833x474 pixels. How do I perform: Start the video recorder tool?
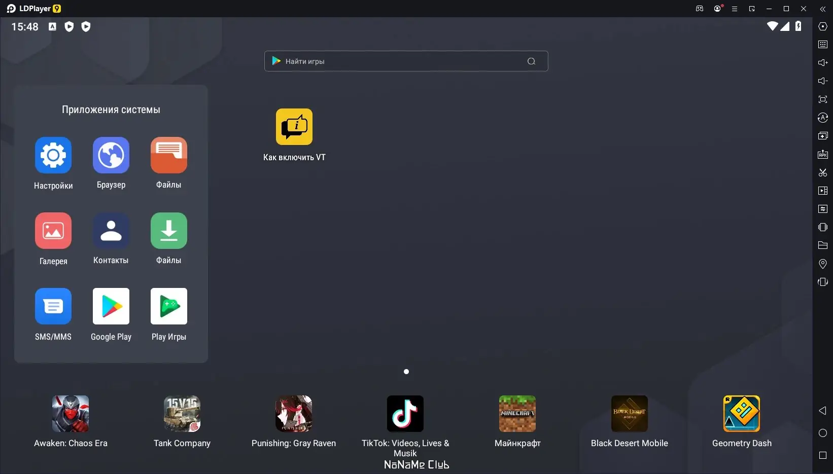point(823,191)
